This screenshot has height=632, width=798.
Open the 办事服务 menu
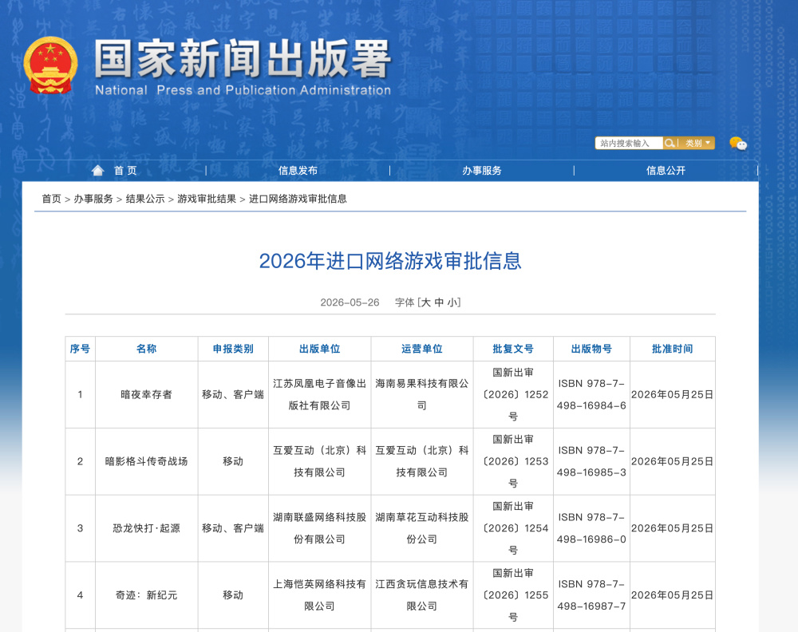click(x=481, y=171)
